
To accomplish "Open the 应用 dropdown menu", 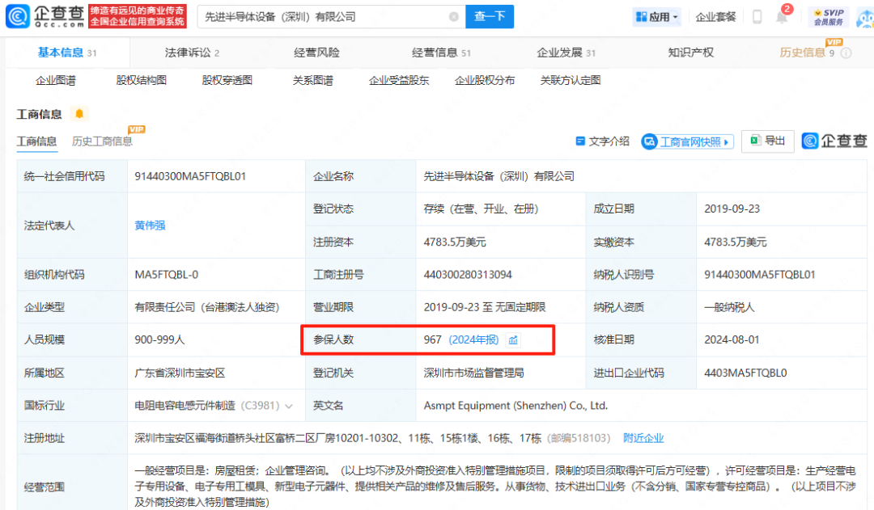I will 657,17.
